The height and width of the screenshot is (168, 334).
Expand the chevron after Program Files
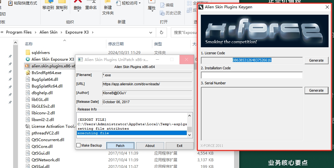pos(35,32)
